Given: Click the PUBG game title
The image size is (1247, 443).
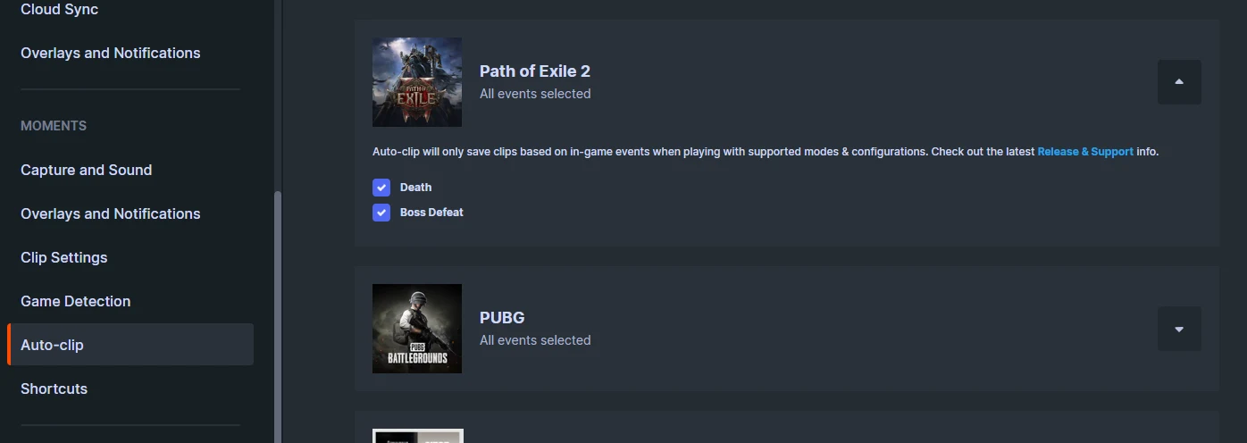Looking at the screenshot, I should [x=502, y=318].
